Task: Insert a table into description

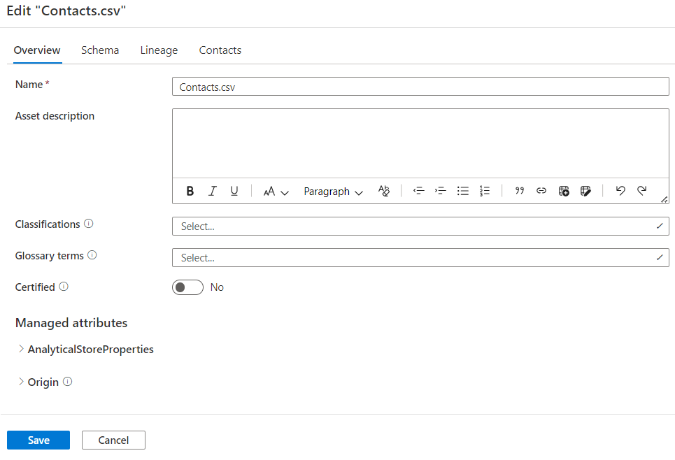Action: click(564, 191)
